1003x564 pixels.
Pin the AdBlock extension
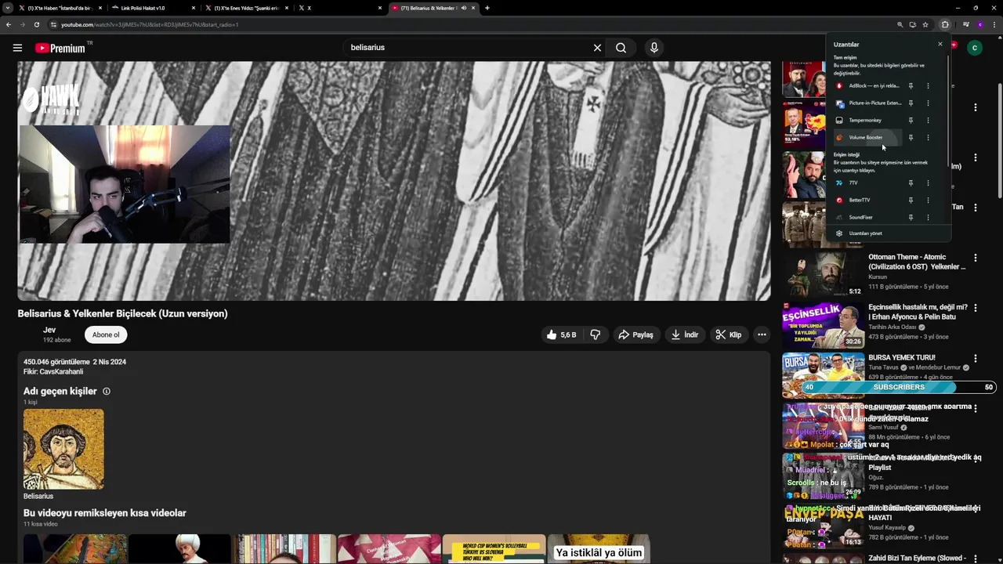pos(911,85)
